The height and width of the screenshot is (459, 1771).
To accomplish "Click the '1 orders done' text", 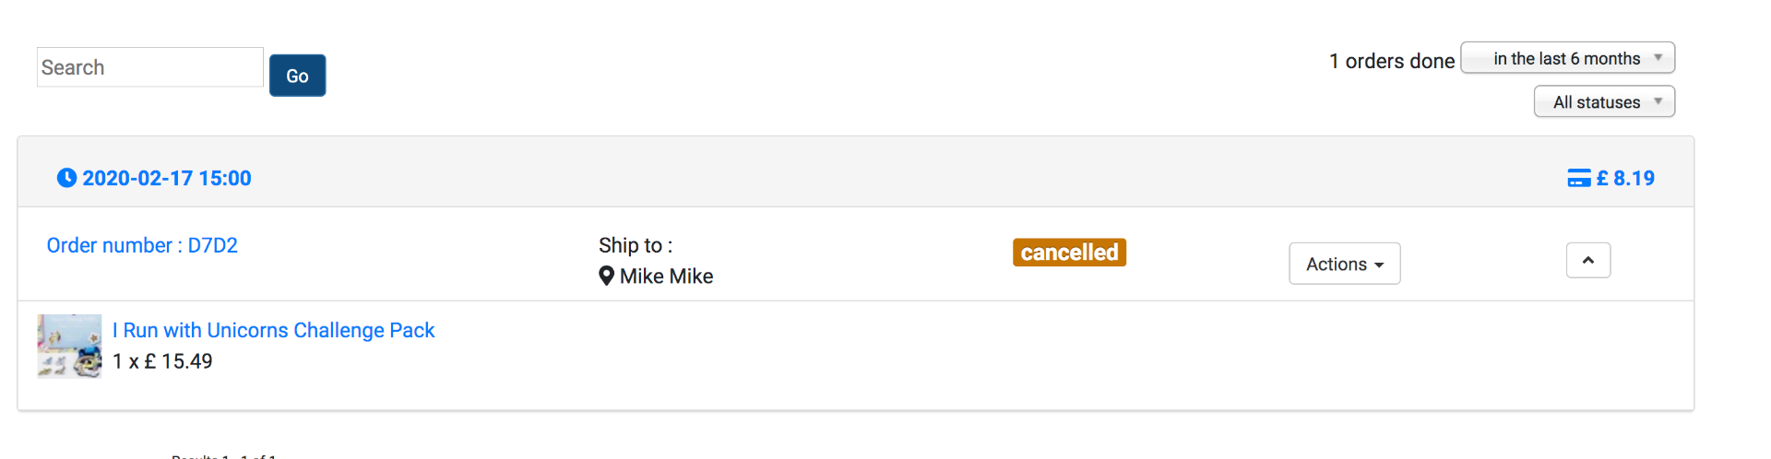I will pyautogui.click(x=1391, y=61).
